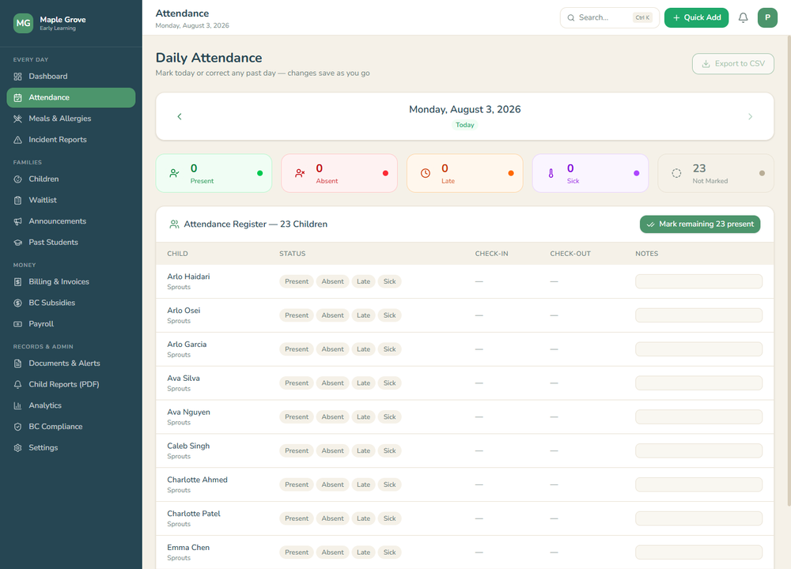This screenshot has width=791, height=569.
Task: Mark Charlotte Ahmed as Late
Action: point(363,484)
